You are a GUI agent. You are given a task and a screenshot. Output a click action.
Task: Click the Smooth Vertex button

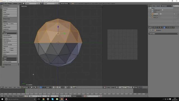pos(10,27)
